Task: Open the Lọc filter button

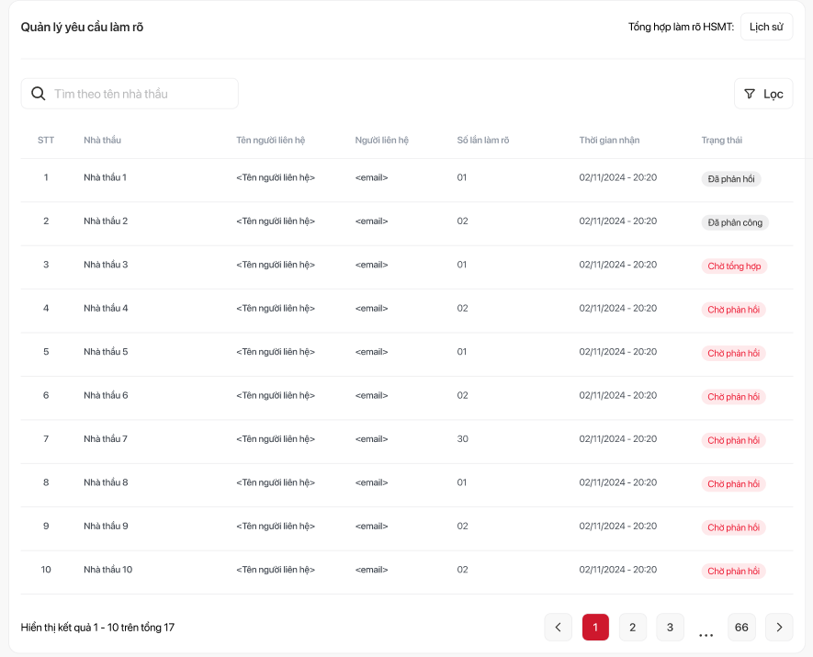Action: 763,94
